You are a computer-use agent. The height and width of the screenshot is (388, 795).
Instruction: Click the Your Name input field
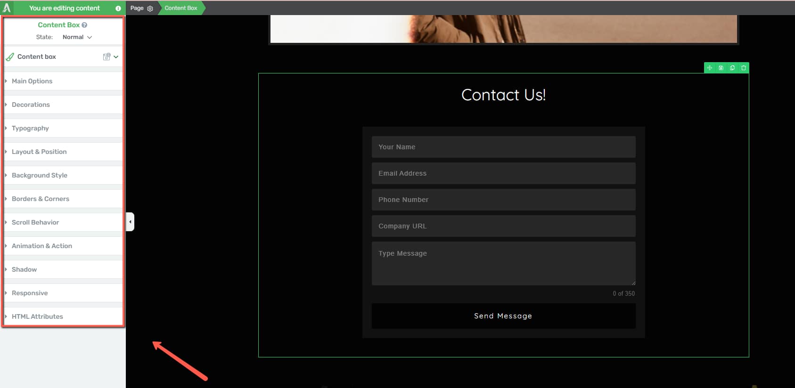(x=503, y=147)
